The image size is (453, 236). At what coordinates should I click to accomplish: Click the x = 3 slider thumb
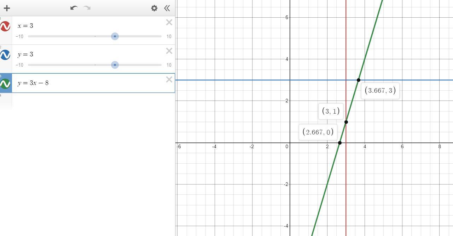(x=115, y=36)
